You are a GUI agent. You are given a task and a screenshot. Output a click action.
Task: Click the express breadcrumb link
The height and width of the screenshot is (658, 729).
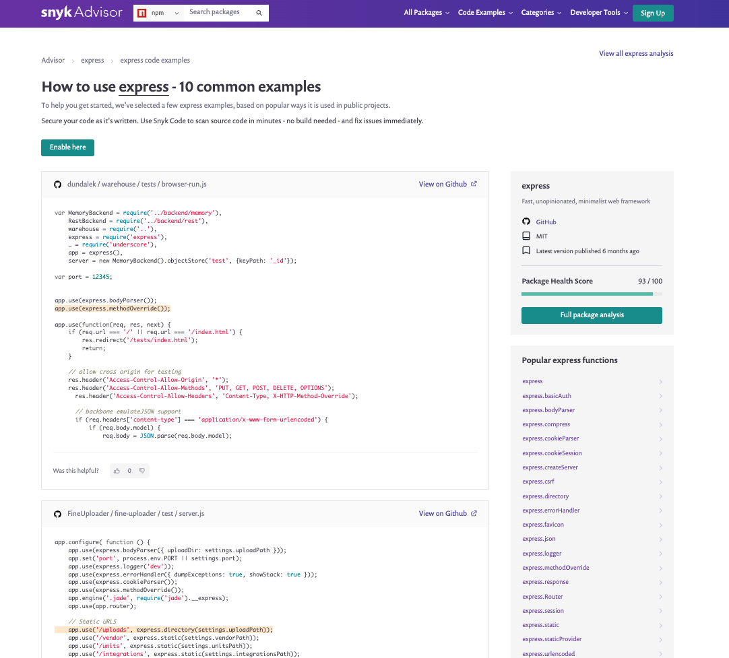(92, 61)
